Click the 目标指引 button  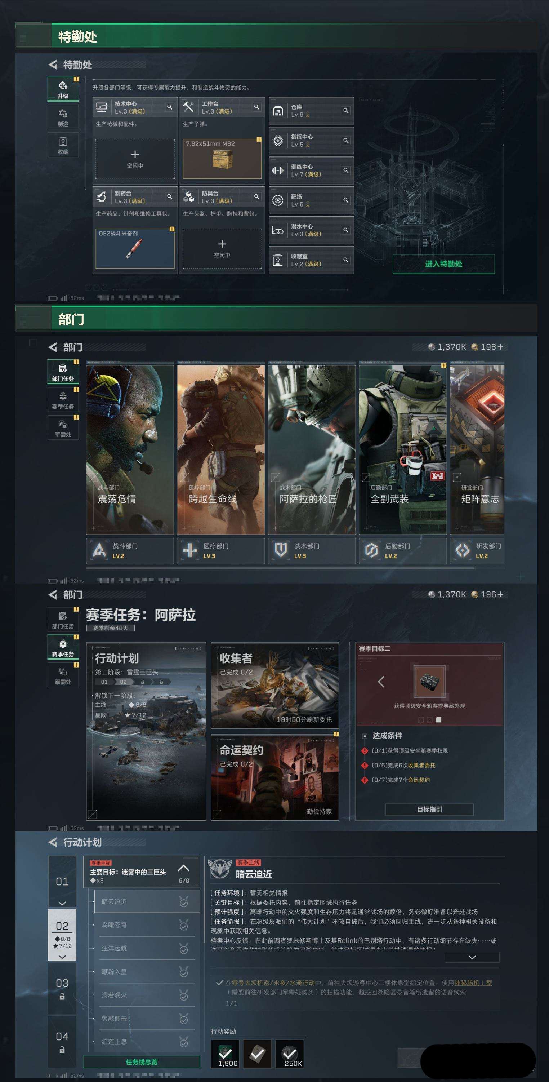[x=429, y=809]
